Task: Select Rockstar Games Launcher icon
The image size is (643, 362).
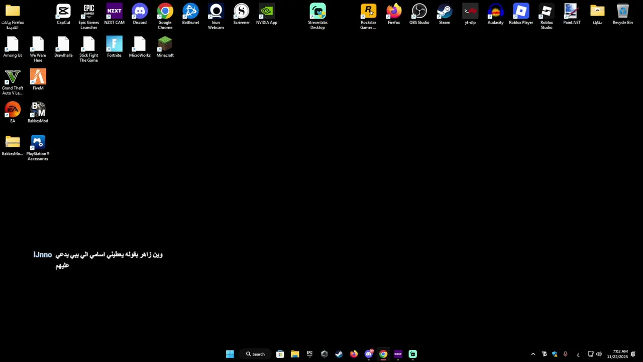Action: coord(368,17)
